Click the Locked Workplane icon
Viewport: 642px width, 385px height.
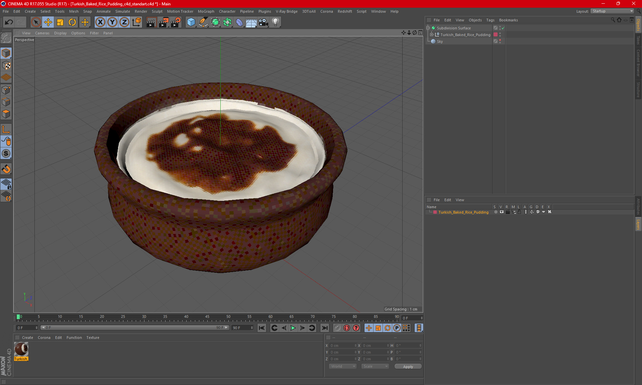(x=6, y=184)
